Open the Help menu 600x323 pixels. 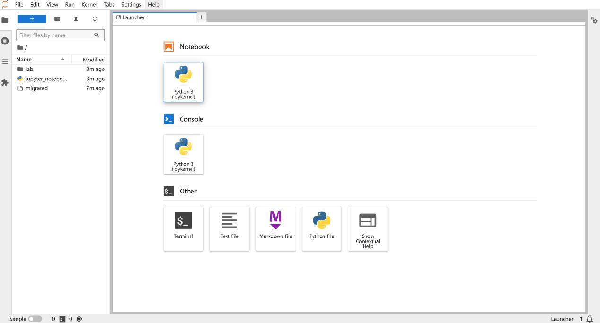point(154,4)
